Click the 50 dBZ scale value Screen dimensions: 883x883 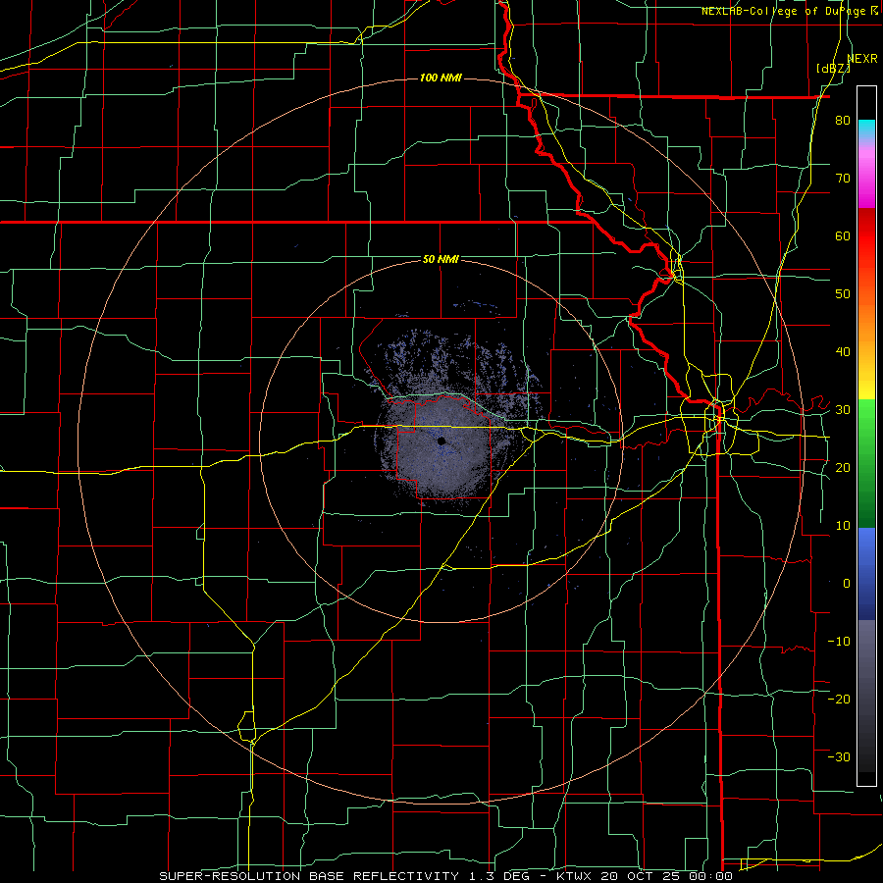(843, 294)
